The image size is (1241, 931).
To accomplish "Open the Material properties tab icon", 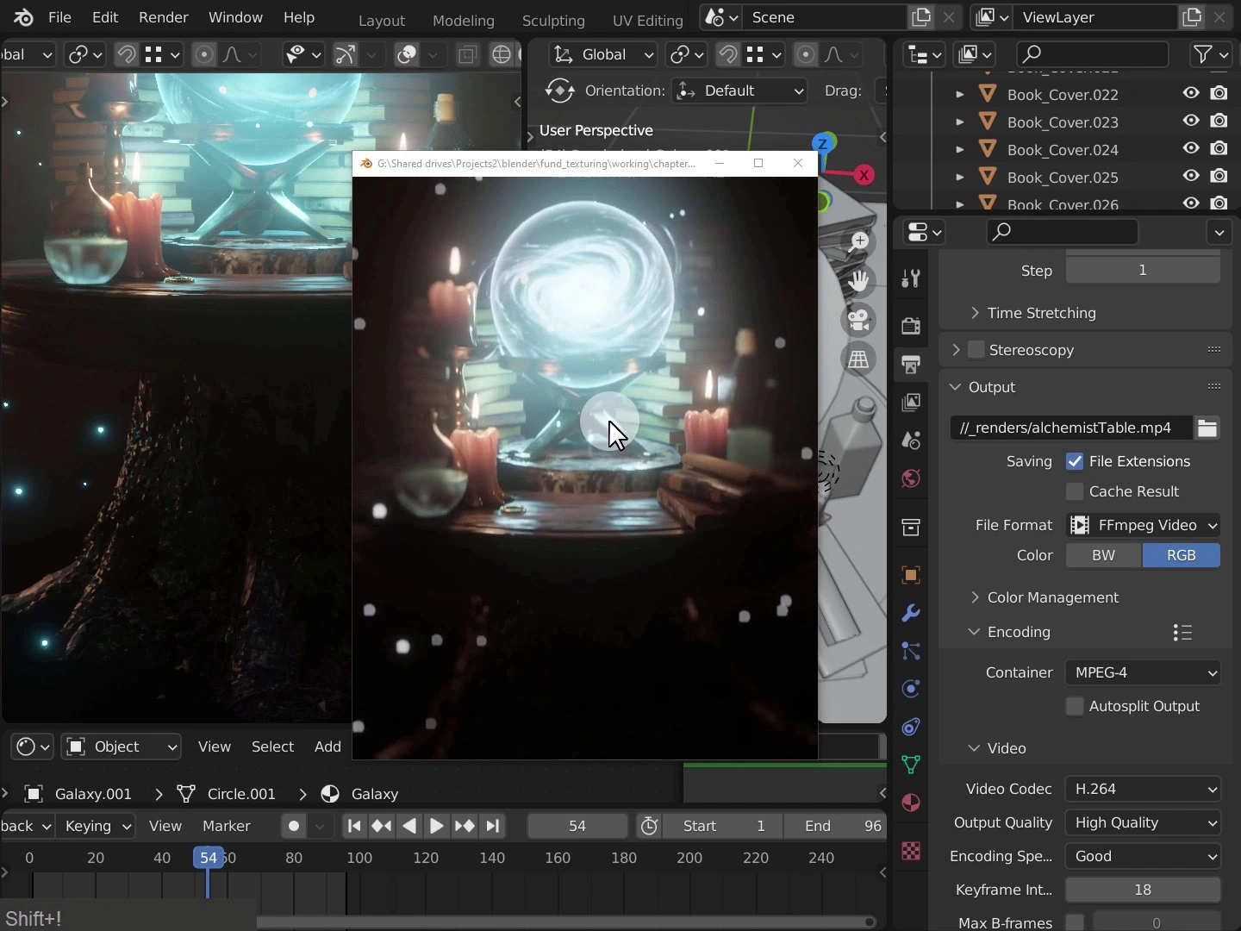I will [911, 803].
